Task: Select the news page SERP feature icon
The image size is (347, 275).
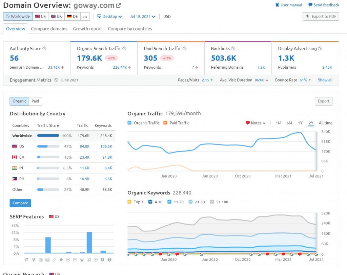Action: coord(41,259)
